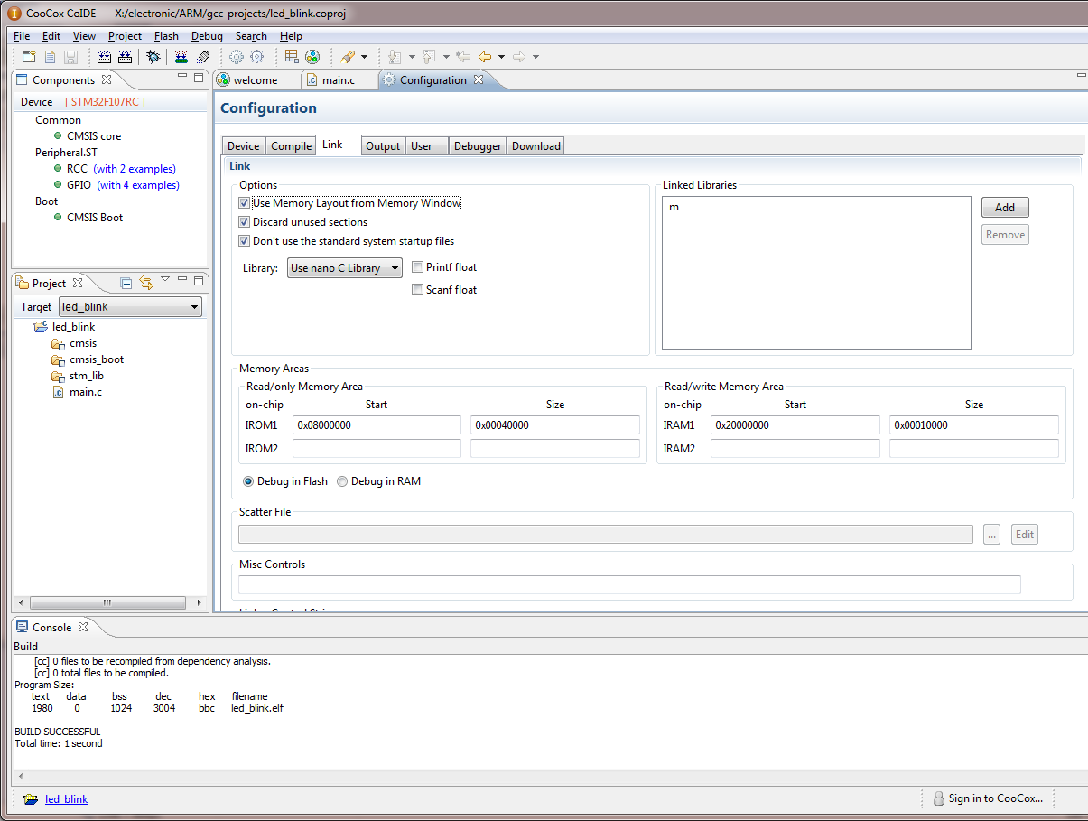Click the Download Code to Flash icon

(181, 57)
